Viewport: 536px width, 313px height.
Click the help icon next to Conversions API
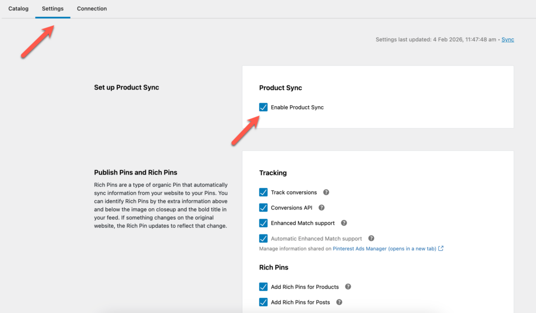point(321,207)
